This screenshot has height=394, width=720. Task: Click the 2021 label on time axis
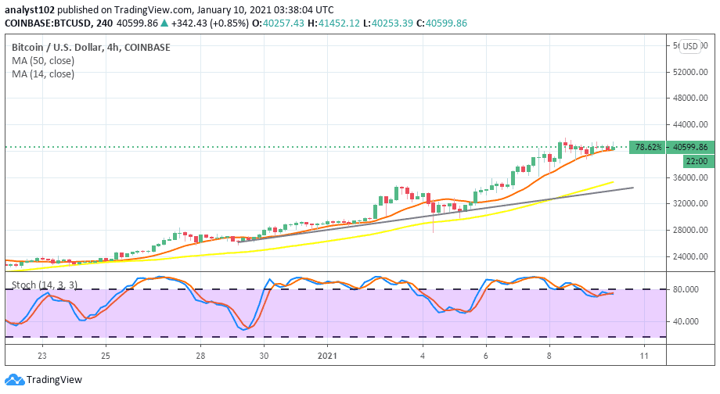(327, 356)
